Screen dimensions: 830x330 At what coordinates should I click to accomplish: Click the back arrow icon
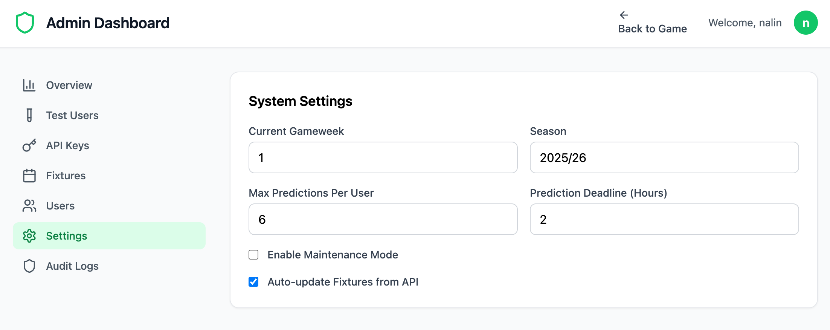click(x=624, y=15)
